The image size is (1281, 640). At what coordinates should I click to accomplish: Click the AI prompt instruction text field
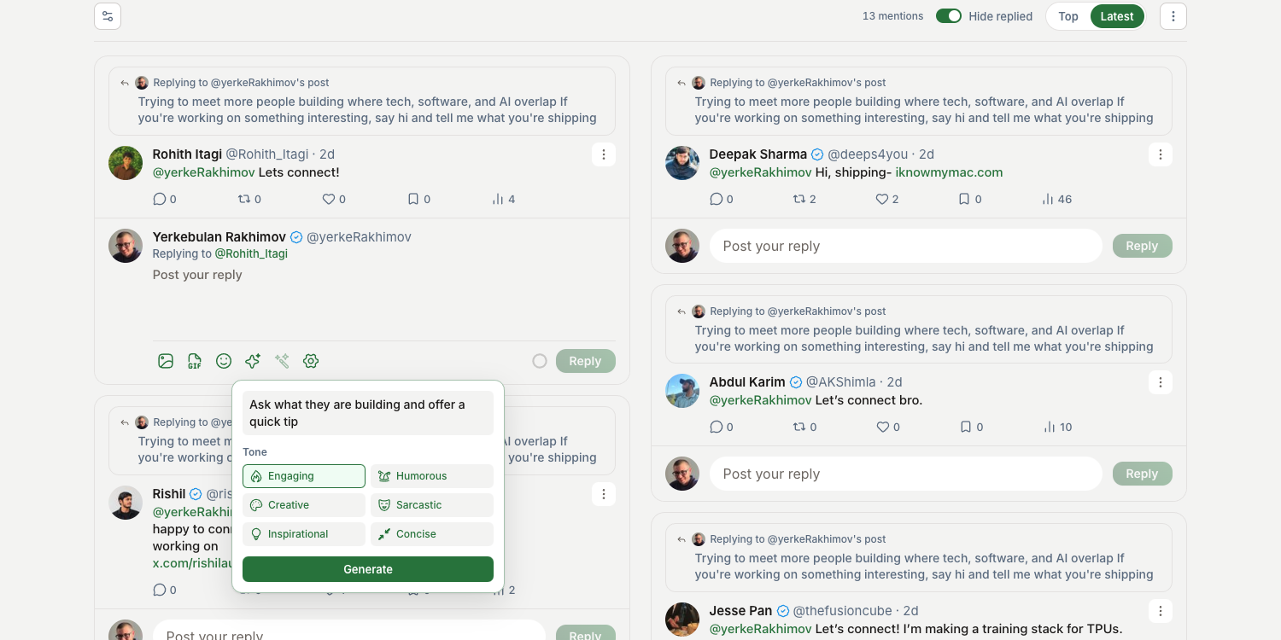(368, 413)
